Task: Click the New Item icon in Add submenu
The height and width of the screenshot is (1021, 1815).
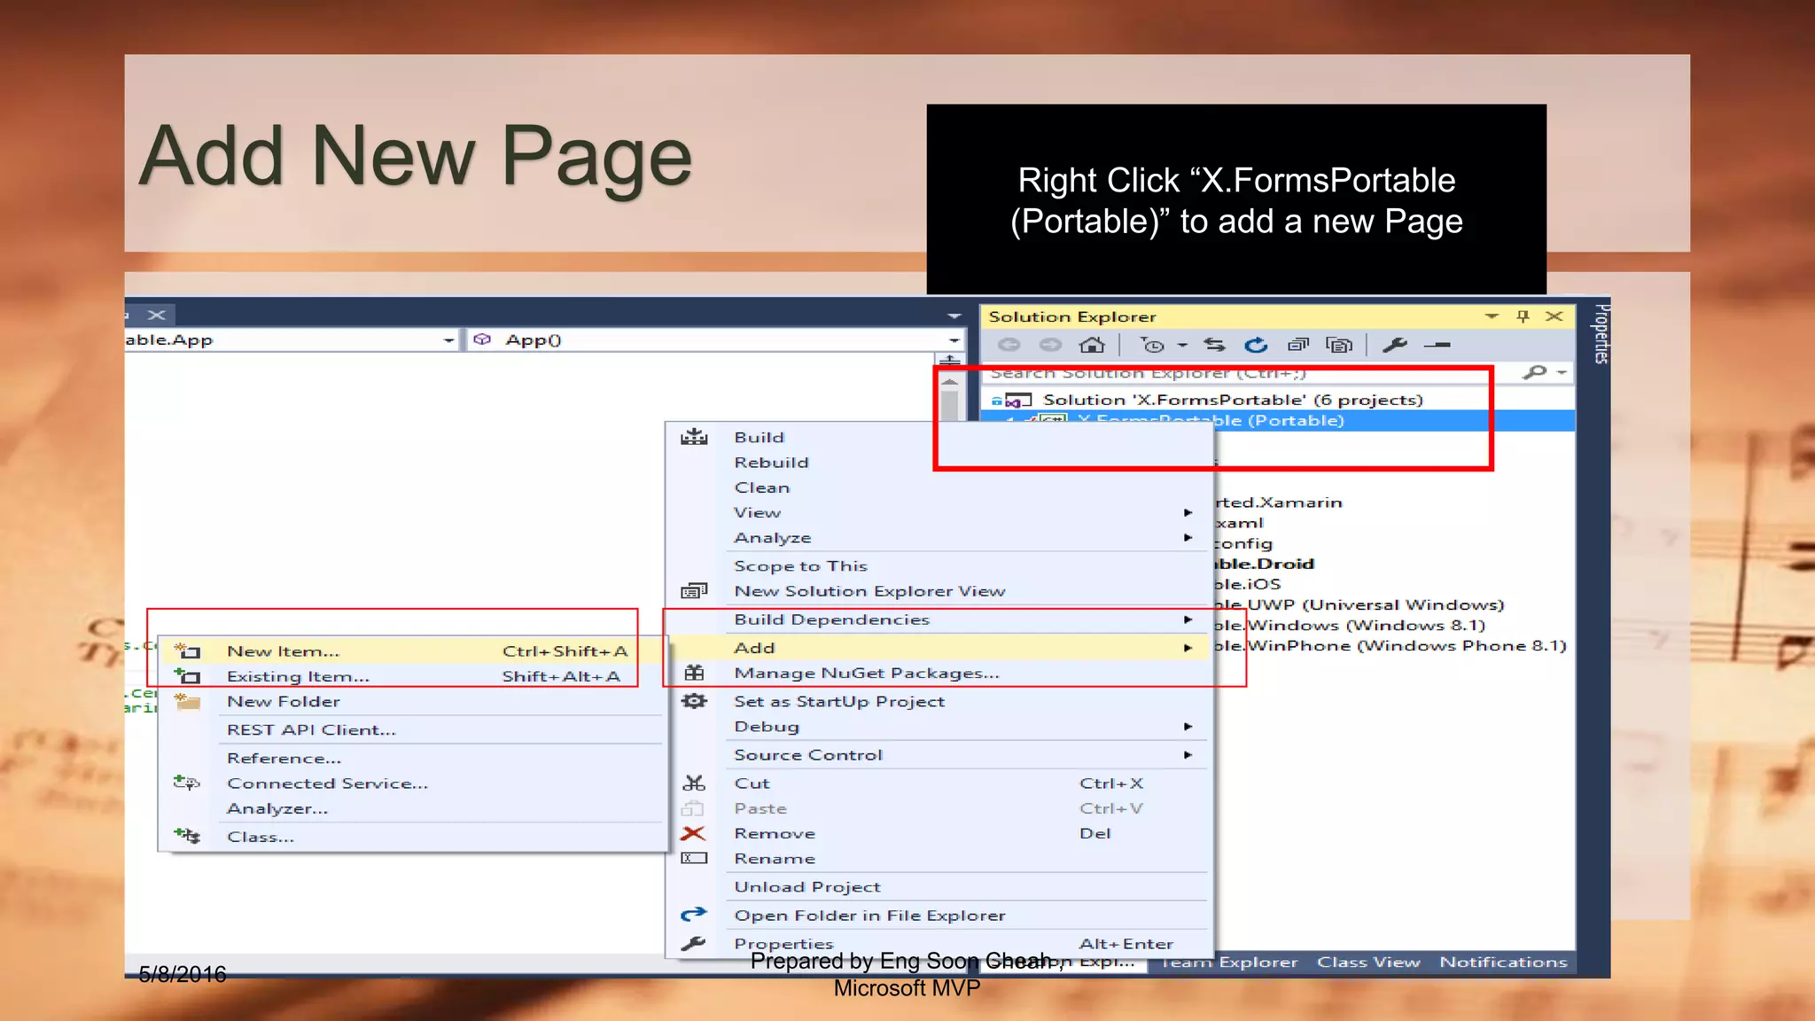Action: [x=187, y=651]
